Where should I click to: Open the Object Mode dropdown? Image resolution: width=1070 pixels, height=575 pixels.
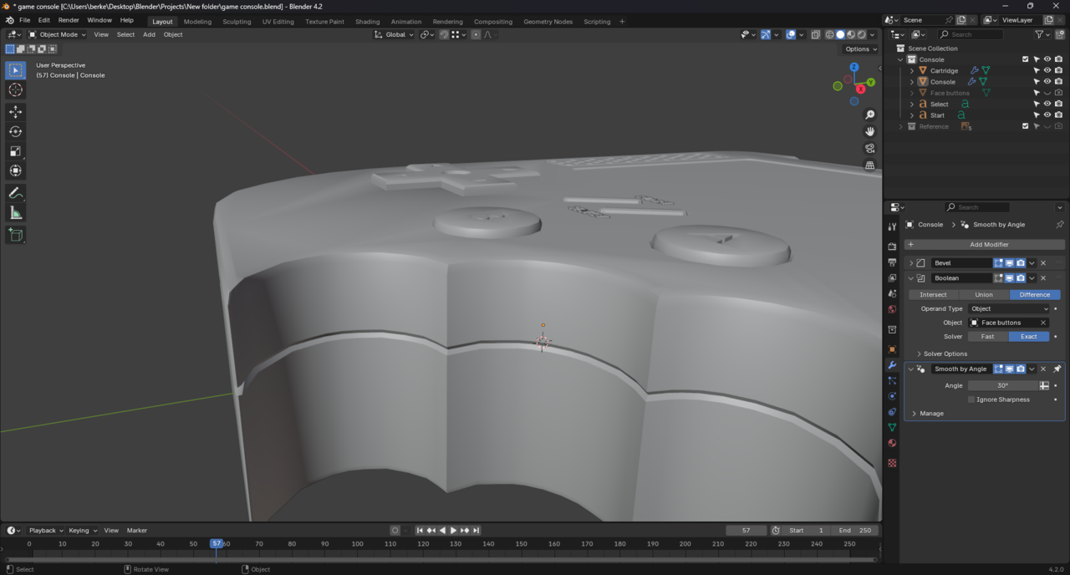click(x=57, y=34)
